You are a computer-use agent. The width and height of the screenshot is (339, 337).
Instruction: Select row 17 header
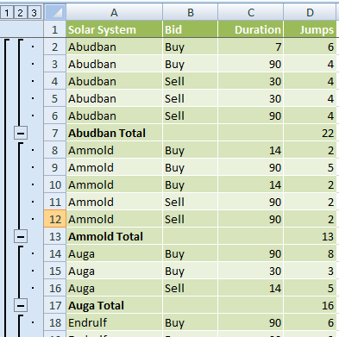coord(55,305)
